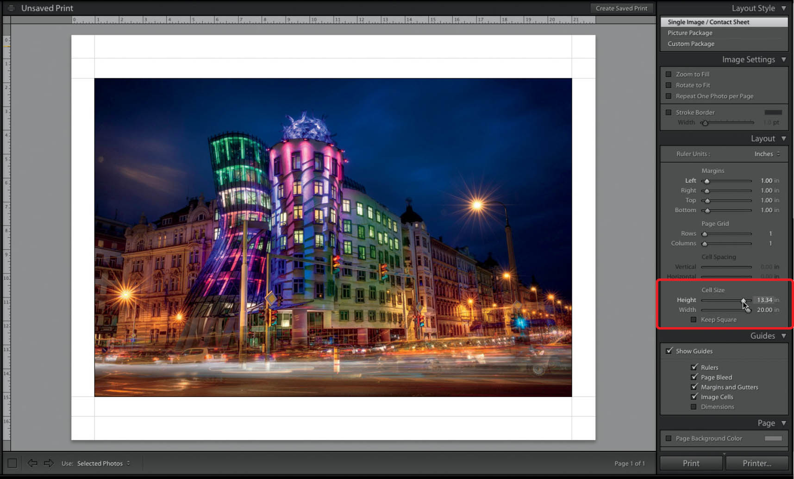Uncheck Image Cells guide
The width and height of the screenshot is (794, 479).
pyautogui.click(x=694, y=397)
